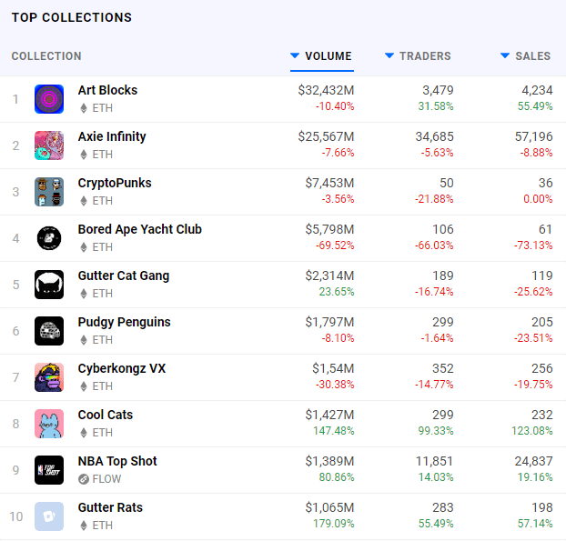This screenshot has width=566, height=541.
Task: Click the Art Blocks collection icon
Action: click(x=49, y=99)
